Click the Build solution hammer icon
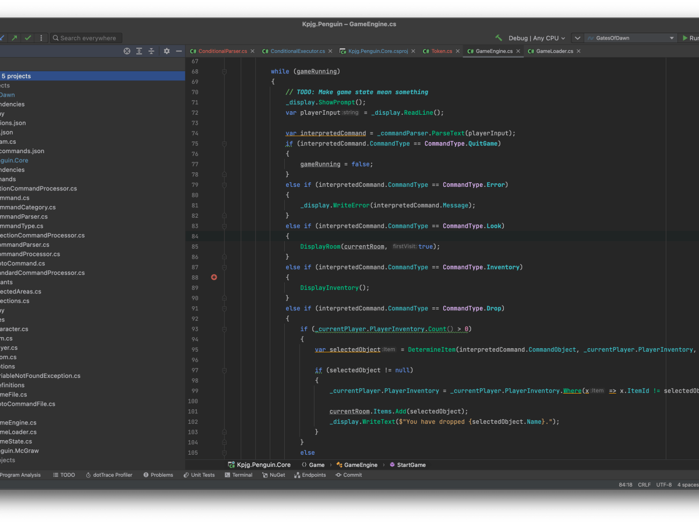The image size is (699, 524). click(499, 38)
